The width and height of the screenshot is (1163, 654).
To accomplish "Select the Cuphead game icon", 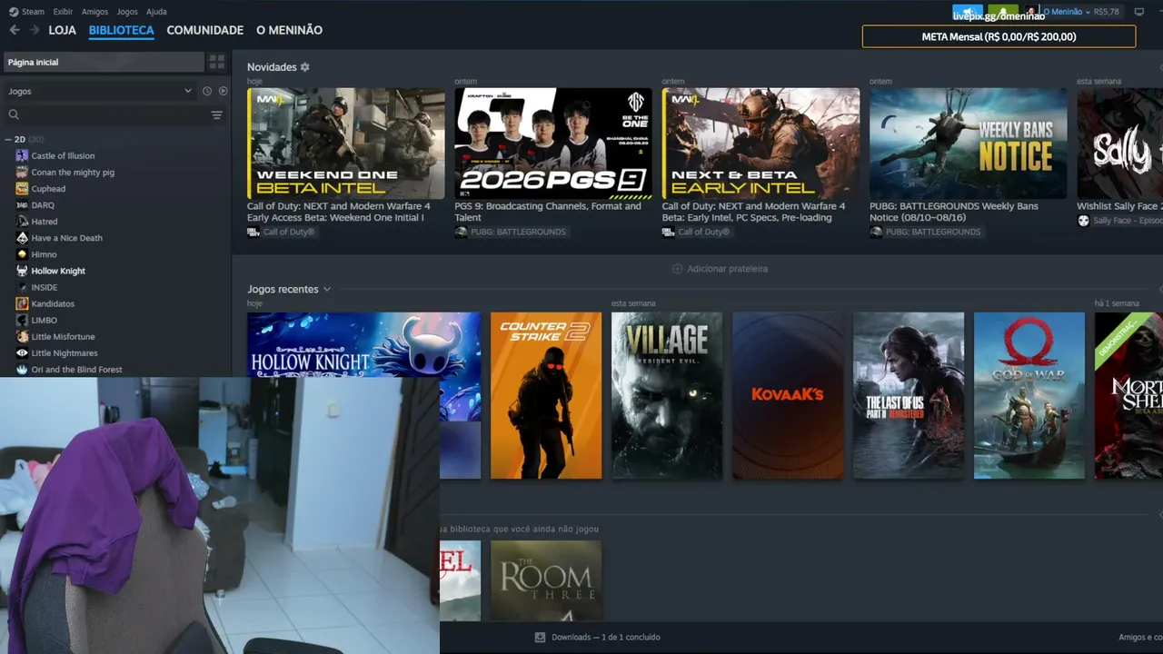I will tap(22, 188).
